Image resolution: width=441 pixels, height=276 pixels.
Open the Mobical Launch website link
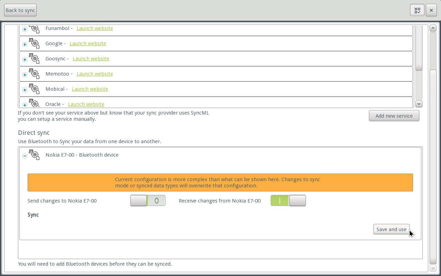(90, 89)
